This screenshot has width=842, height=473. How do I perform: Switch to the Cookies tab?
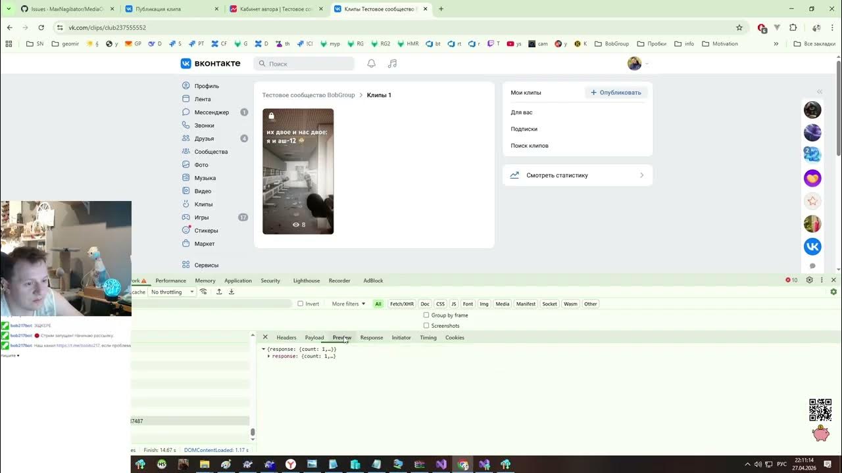click(x=455, y=338)
